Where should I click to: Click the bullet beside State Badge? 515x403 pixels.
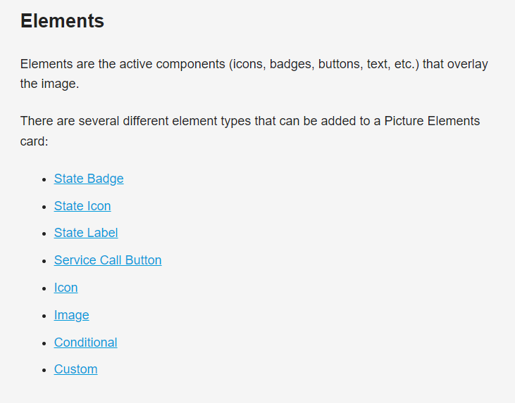(44, 179)
